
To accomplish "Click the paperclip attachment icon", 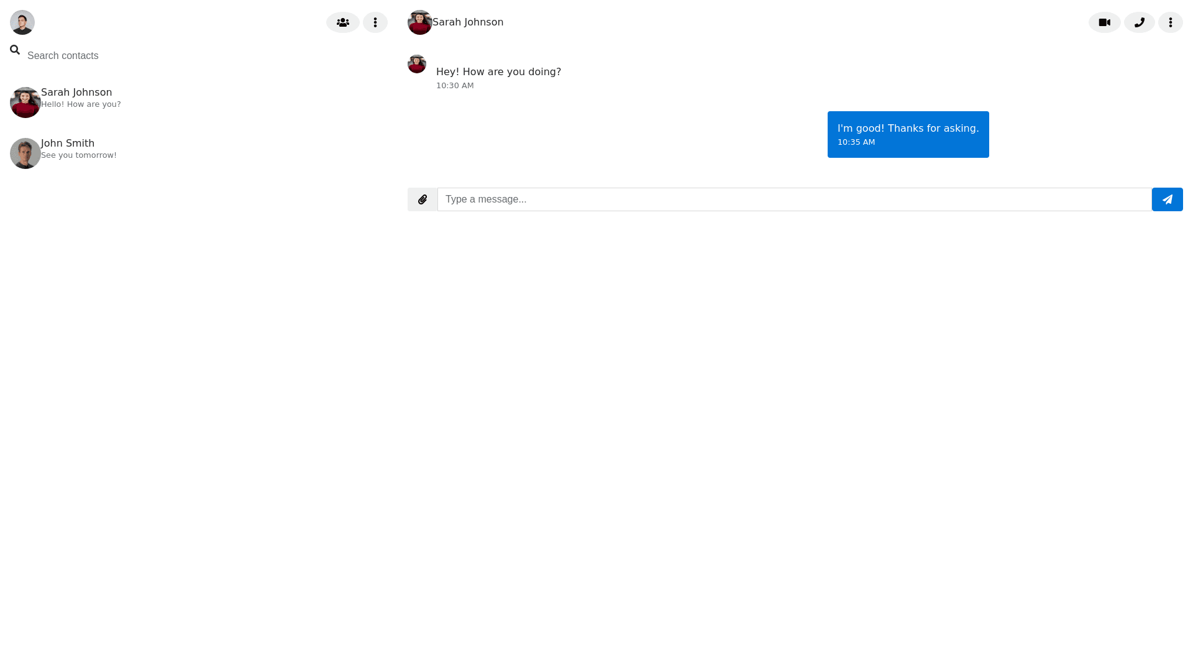I will (423, 199).
